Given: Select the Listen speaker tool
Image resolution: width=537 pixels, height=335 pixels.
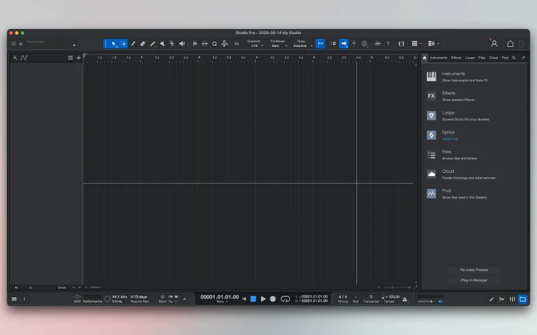Looking at the screenshot, I should coord(182,44).
